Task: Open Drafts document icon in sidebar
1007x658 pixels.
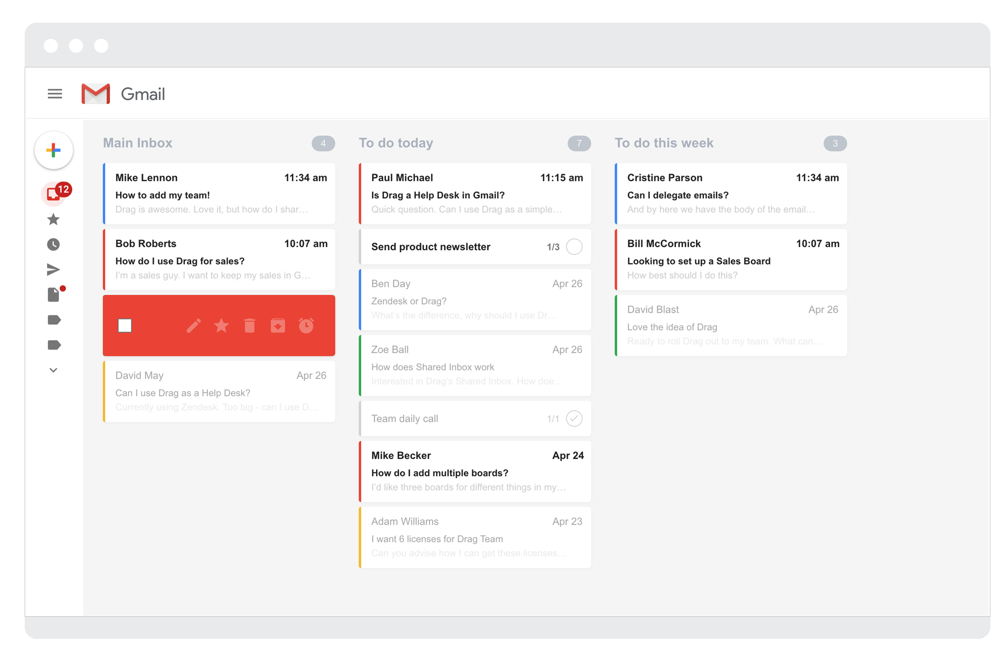Action: pyautogui.click(x=53, y=294)
